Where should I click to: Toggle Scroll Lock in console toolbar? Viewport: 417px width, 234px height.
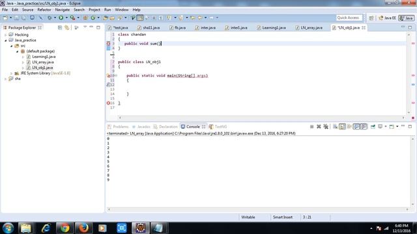342,127
